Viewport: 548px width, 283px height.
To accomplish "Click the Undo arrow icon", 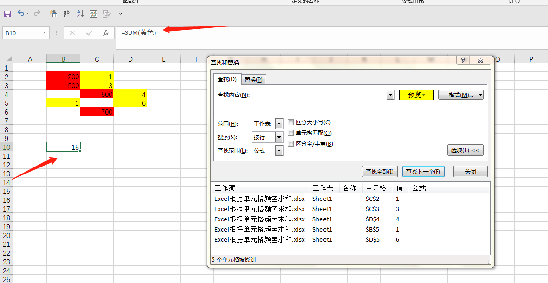I will [x=21, y=13].
